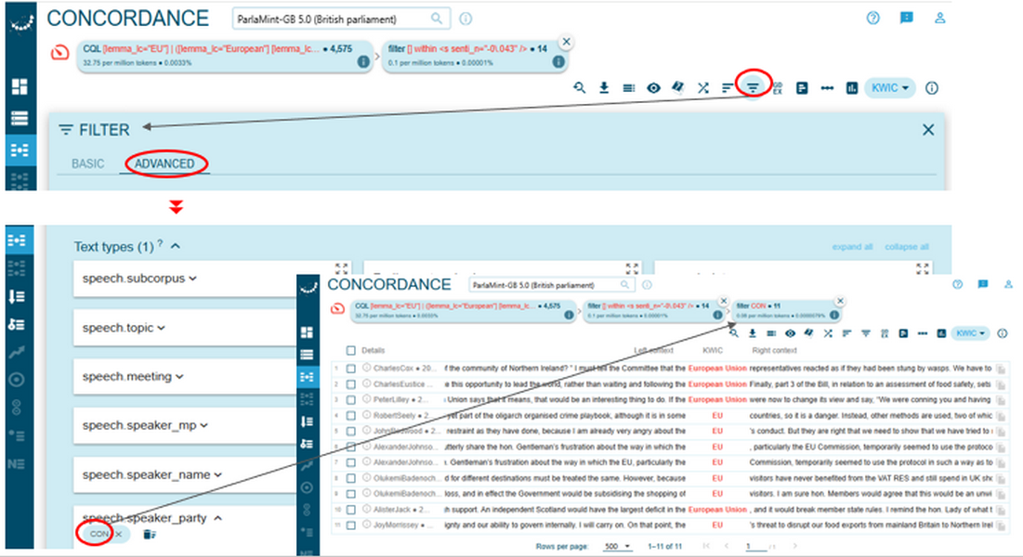This screenshot has width=1023, height=557.
Task: Toggle the Details header checkbox
Action: pos(350,350)
